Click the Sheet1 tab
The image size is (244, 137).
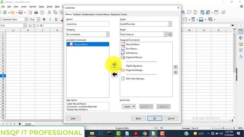28,124
